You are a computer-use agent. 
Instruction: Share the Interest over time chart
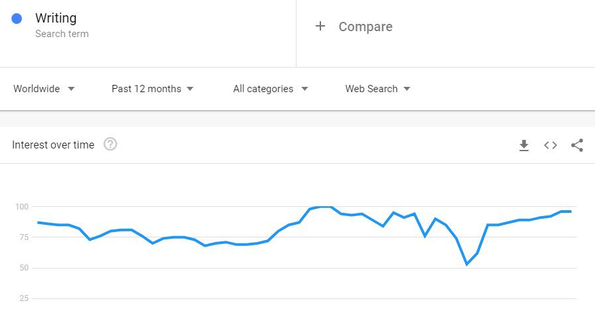[x=577, y=145]
